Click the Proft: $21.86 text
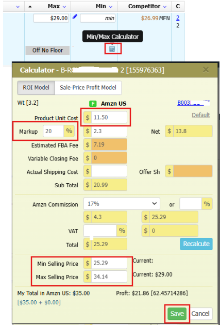 pyautogui.click(x=152, y=293)
